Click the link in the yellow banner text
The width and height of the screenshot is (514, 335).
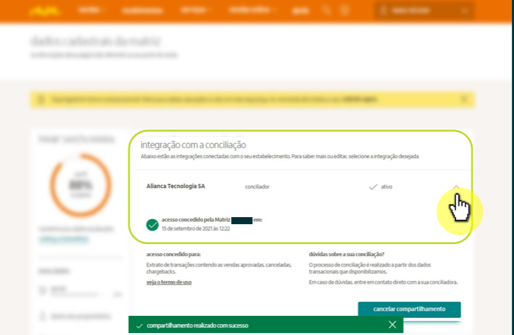point(361,99)
